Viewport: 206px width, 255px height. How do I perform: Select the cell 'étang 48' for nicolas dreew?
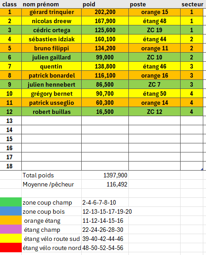(x=154, y=21)
